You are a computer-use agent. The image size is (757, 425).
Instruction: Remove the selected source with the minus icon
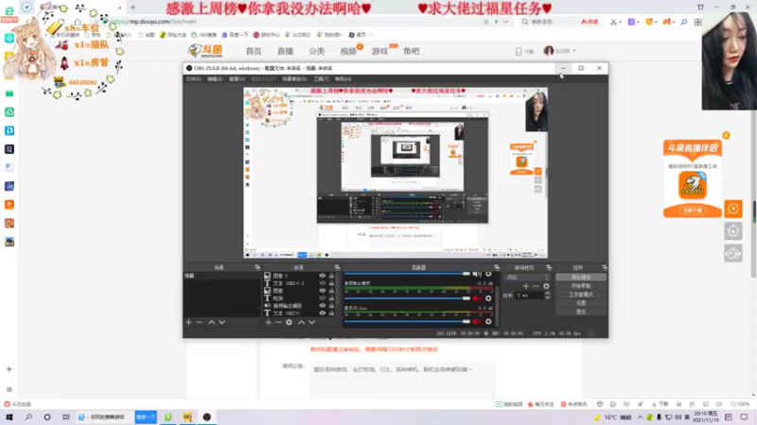point(278,322)
